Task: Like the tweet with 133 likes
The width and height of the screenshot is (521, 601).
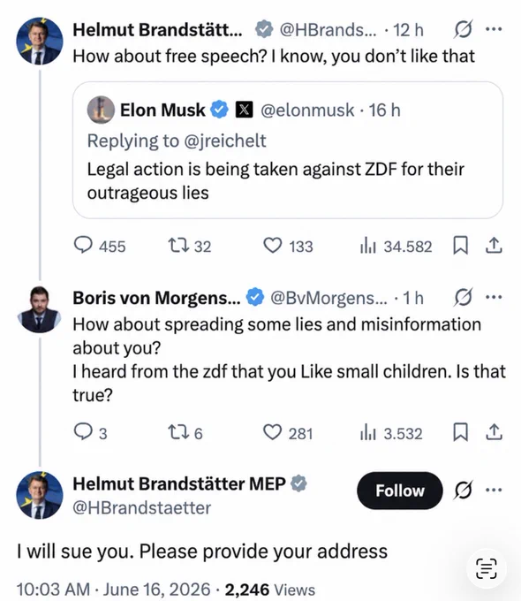Action: click(x=288, y=246)
